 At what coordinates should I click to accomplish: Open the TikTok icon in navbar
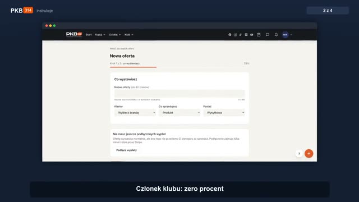tap(241, 35)
